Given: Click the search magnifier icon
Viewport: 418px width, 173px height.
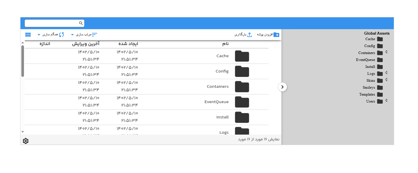Looking at the screenshot, I should 81,23.
